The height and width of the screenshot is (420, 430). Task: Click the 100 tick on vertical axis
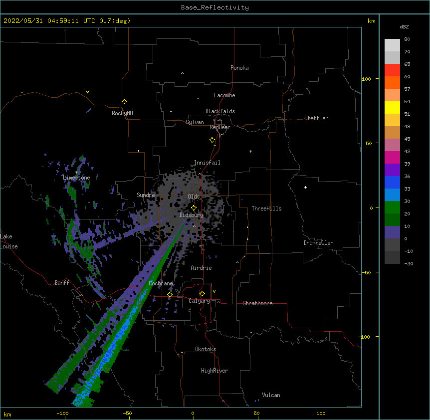[366, 79]
